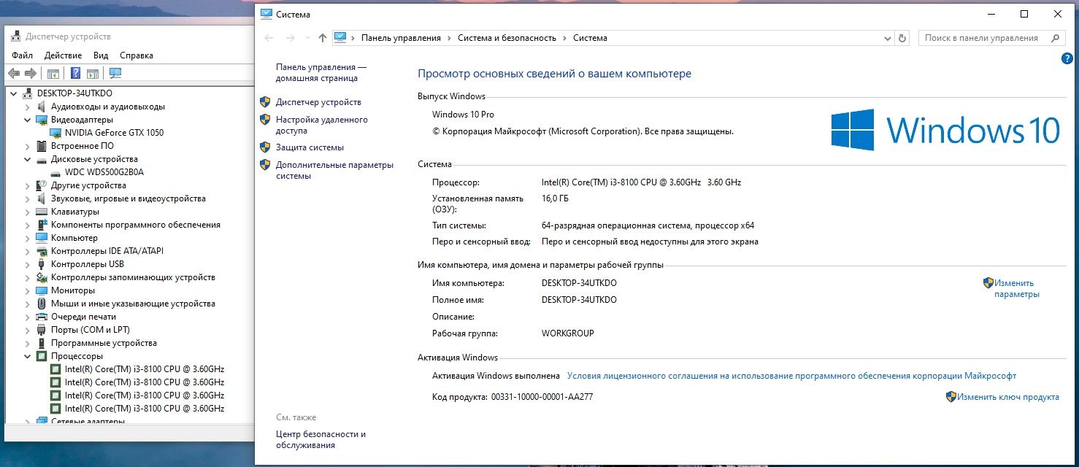Expand Звуковые, игровые и видеоустройства node
The height and width of the screenshot is (467, 1079).
[x=28, y=198]
